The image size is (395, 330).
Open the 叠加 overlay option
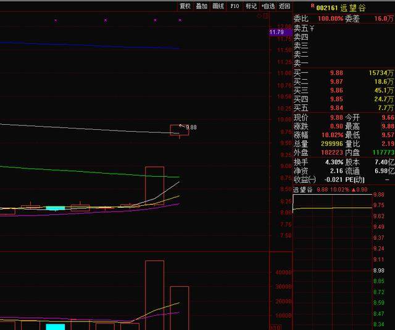[202, 6]
